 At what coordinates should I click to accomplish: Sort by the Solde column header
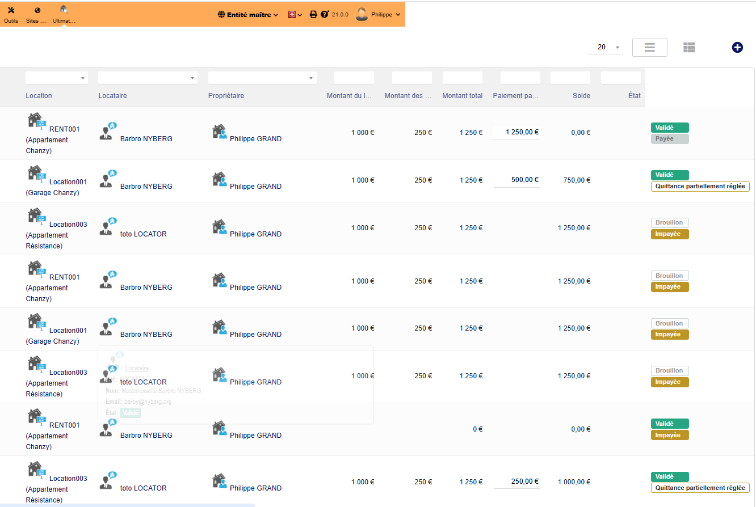tap(581, 96)
